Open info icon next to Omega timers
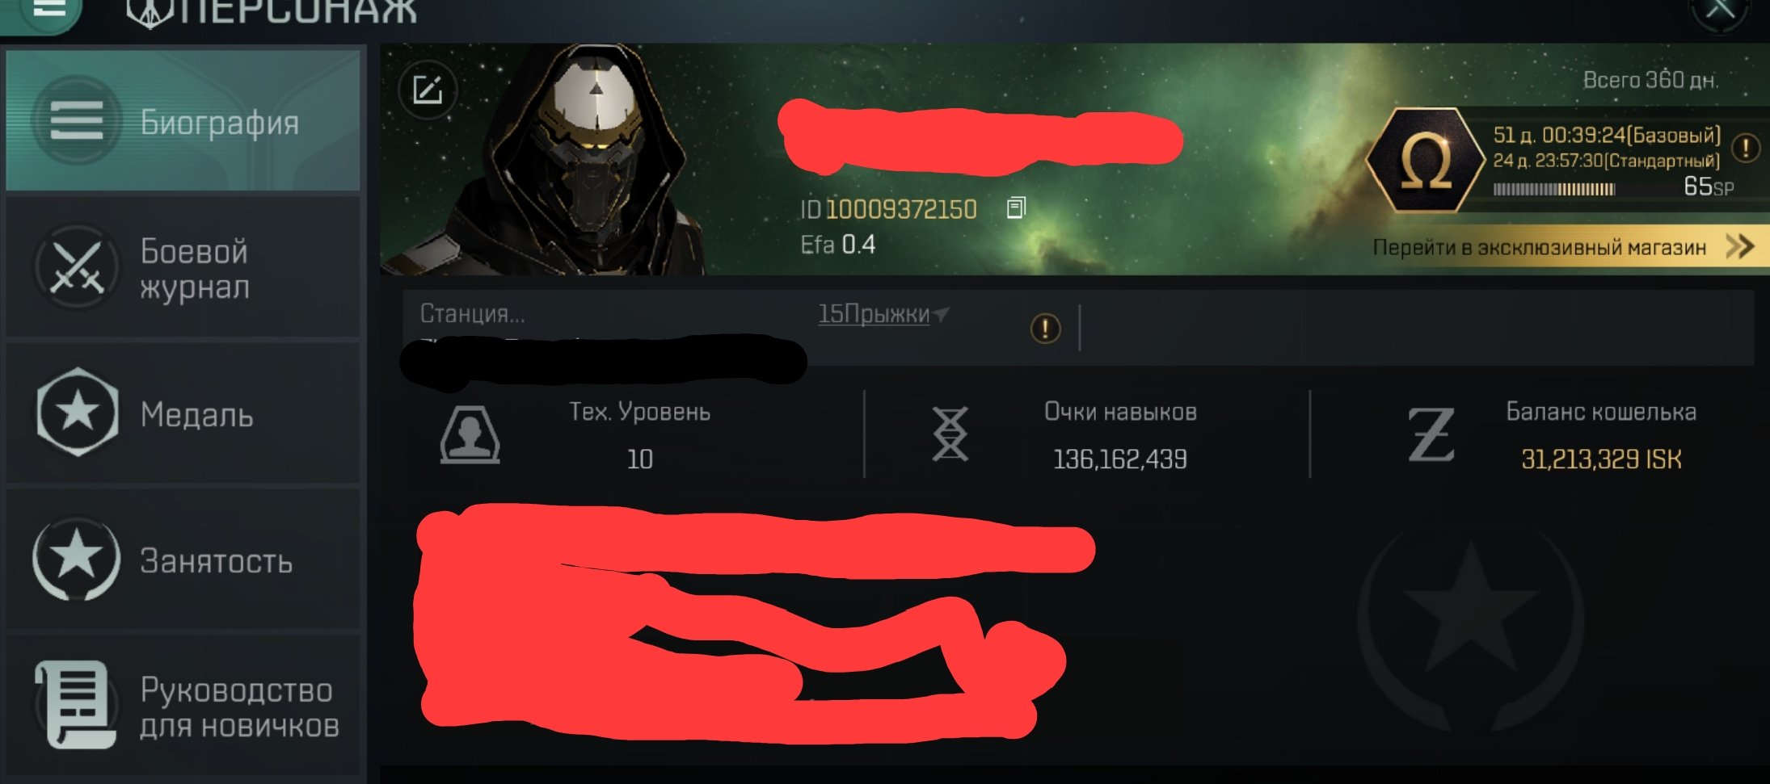This screenshot has width=1770, height=784. click(x=1746, y=148)
